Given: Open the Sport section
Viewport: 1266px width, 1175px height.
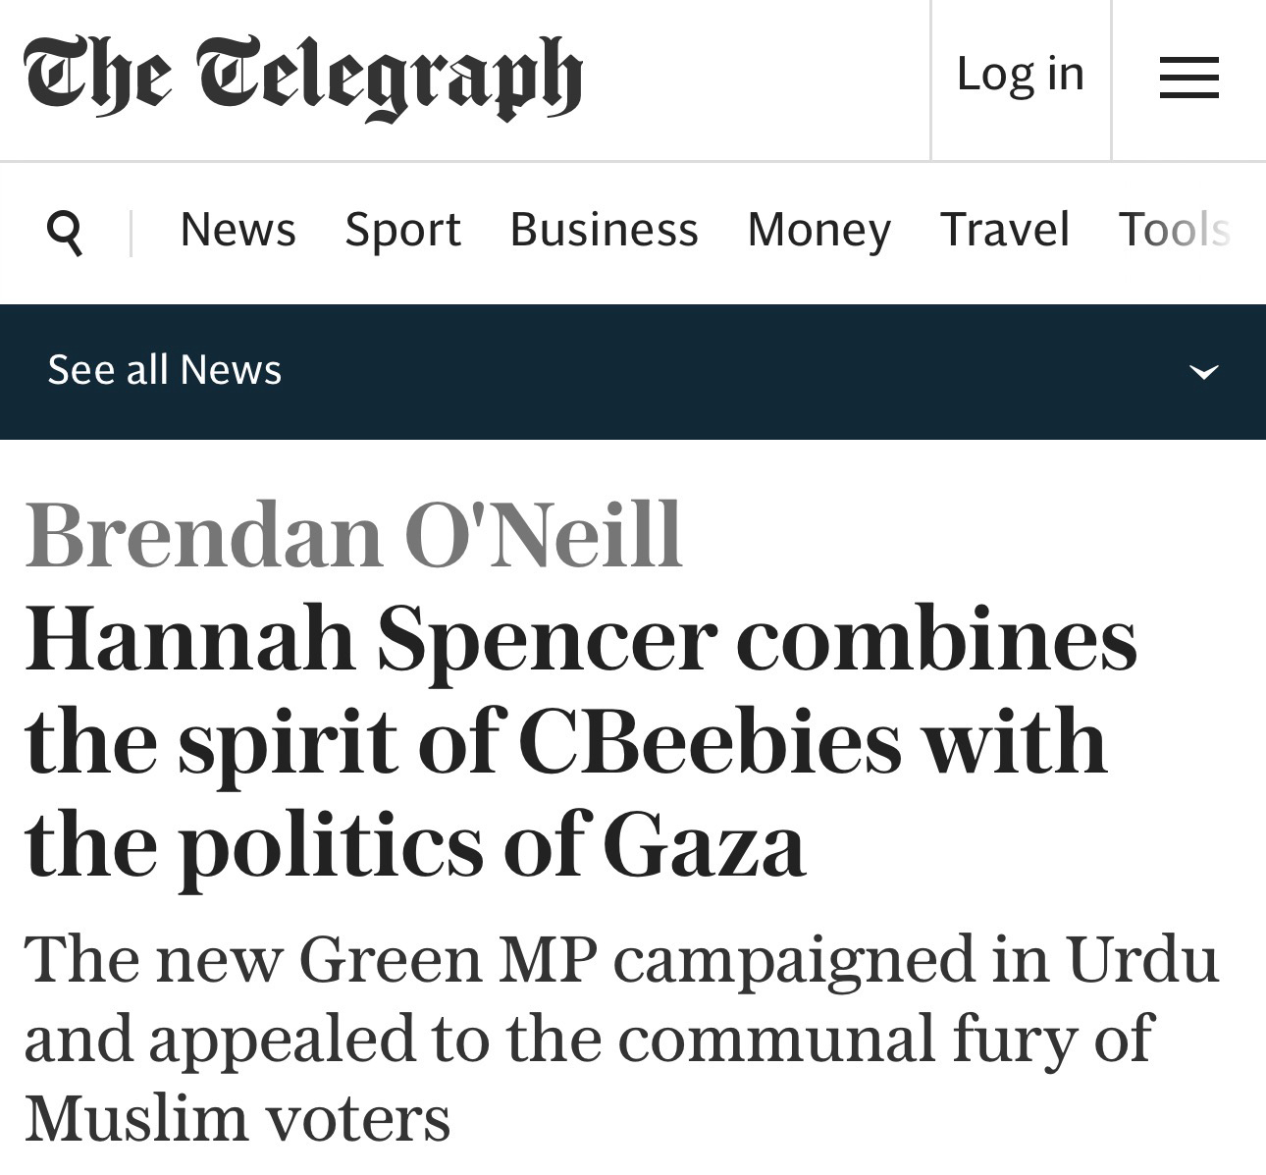Looking at the screenshot, I should point(402,231).
